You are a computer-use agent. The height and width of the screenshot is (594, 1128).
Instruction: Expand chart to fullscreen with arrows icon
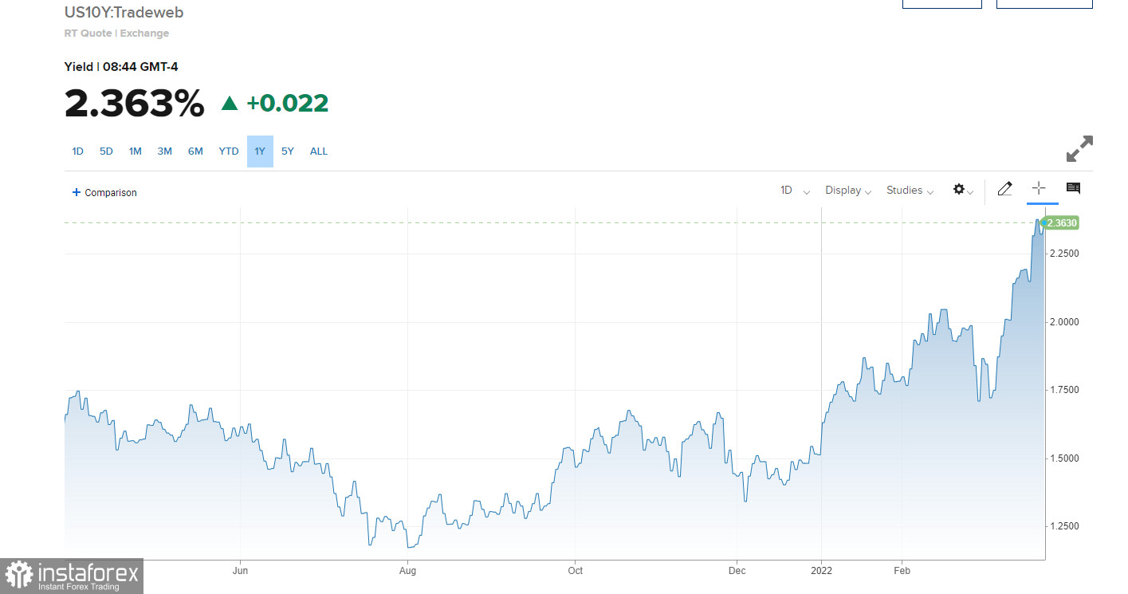(1079, 149)
